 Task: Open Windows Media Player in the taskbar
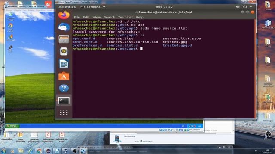[12, 151]
